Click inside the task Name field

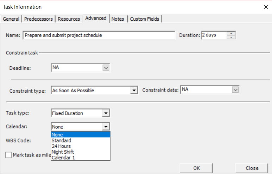pyautogui.click(x=99, y=35)
